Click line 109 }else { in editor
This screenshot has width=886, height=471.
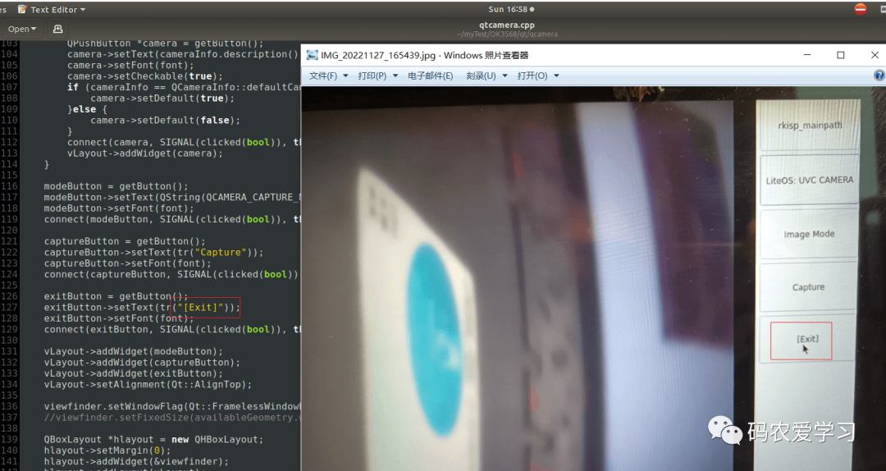(x=87, y=109)
